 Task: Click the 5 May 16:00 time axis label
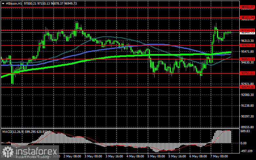177,156
